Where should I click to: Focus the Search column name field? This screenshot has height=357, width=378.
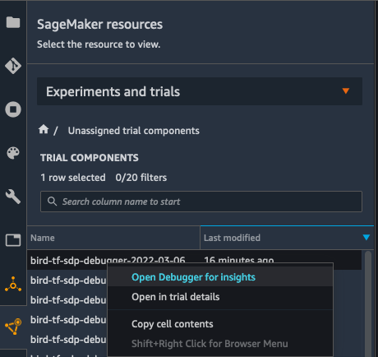click(201, 202)
